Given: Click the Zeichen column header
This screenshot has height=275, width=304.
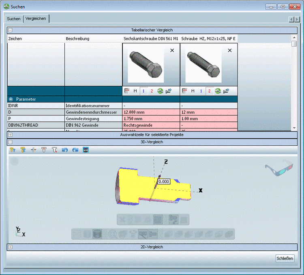Looking at the screenshot, I should [x=36, y=39].
